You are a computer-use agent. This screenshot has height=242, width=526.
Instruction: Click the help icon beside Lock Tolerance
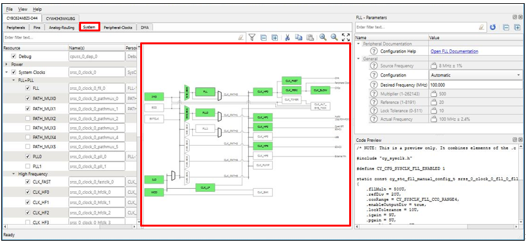pyautogui.click(x=374, y=110)
